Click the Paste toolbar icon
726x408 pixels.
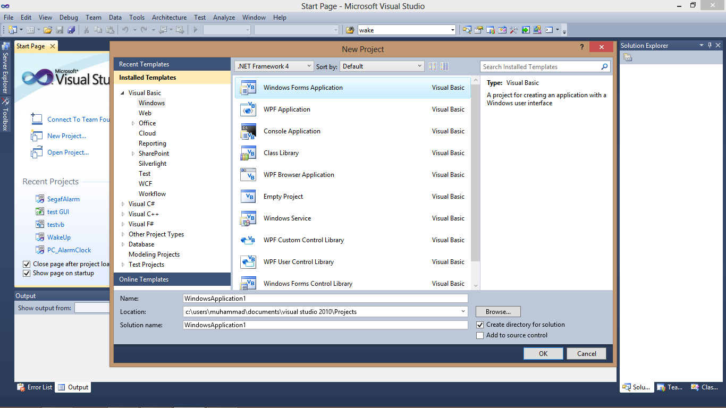[110, 30]
